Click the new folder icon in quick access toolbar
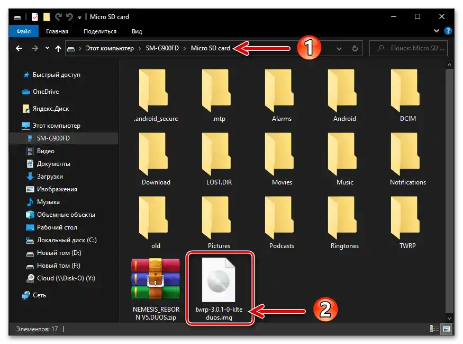Image resolution: width=463 pixels, height=344 pixels. click(47, 16)
